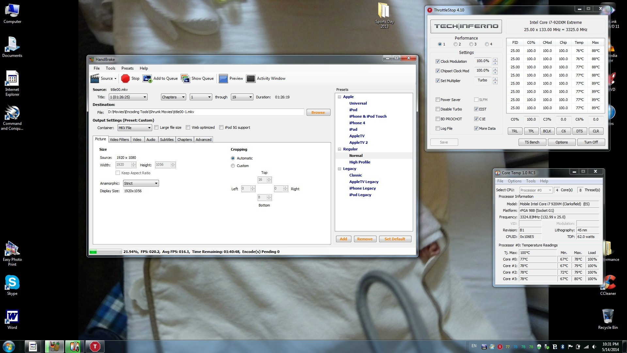Click the HandBrake pineapple taskbar icon
627x353 pixels.
(54, 346)
